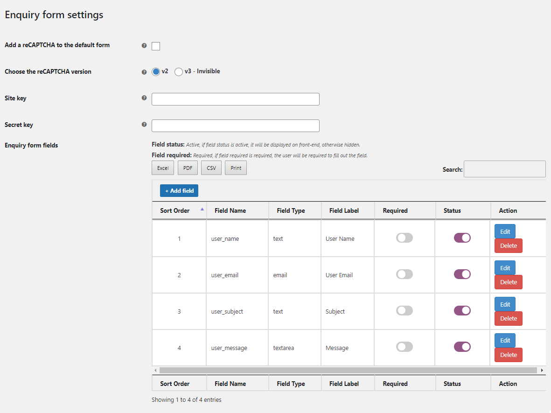Screen dimensions: 551x413
Task: Click the help icon beside 'Add a reCAPTCHA to the default form'
Action: 144,46
